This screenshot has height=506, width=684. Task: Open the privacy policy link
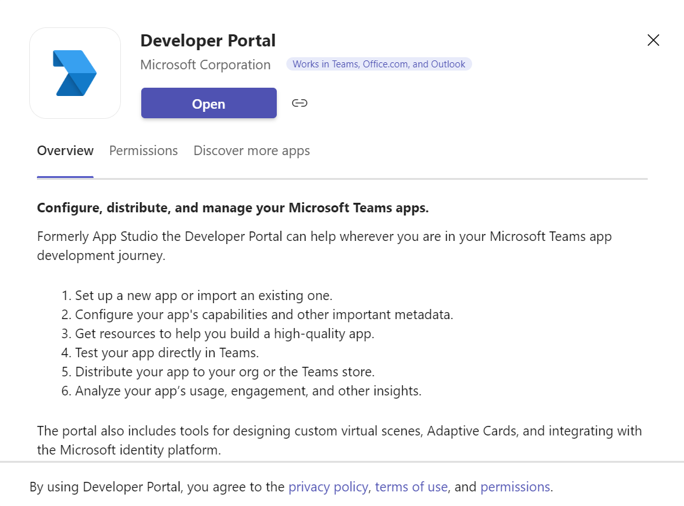click(x=328, y=487)
